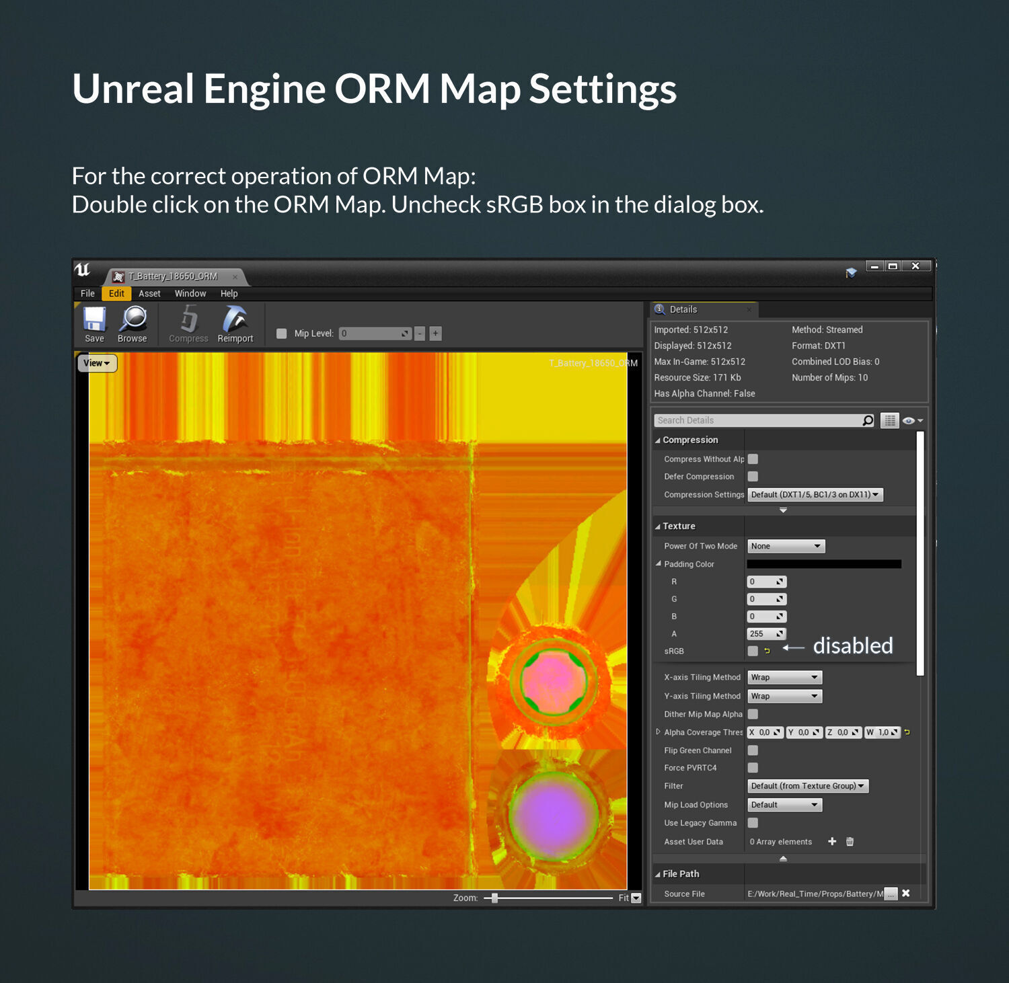Clear the Source File path X
This screenshot has width=1009, height=983.
(x=906, y=893)
